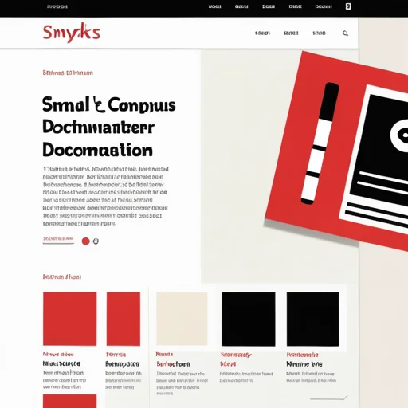Viewport: 408px width, 408px height.
Task: Pick the wide red swatch starting the row
Action: point(70,319)
